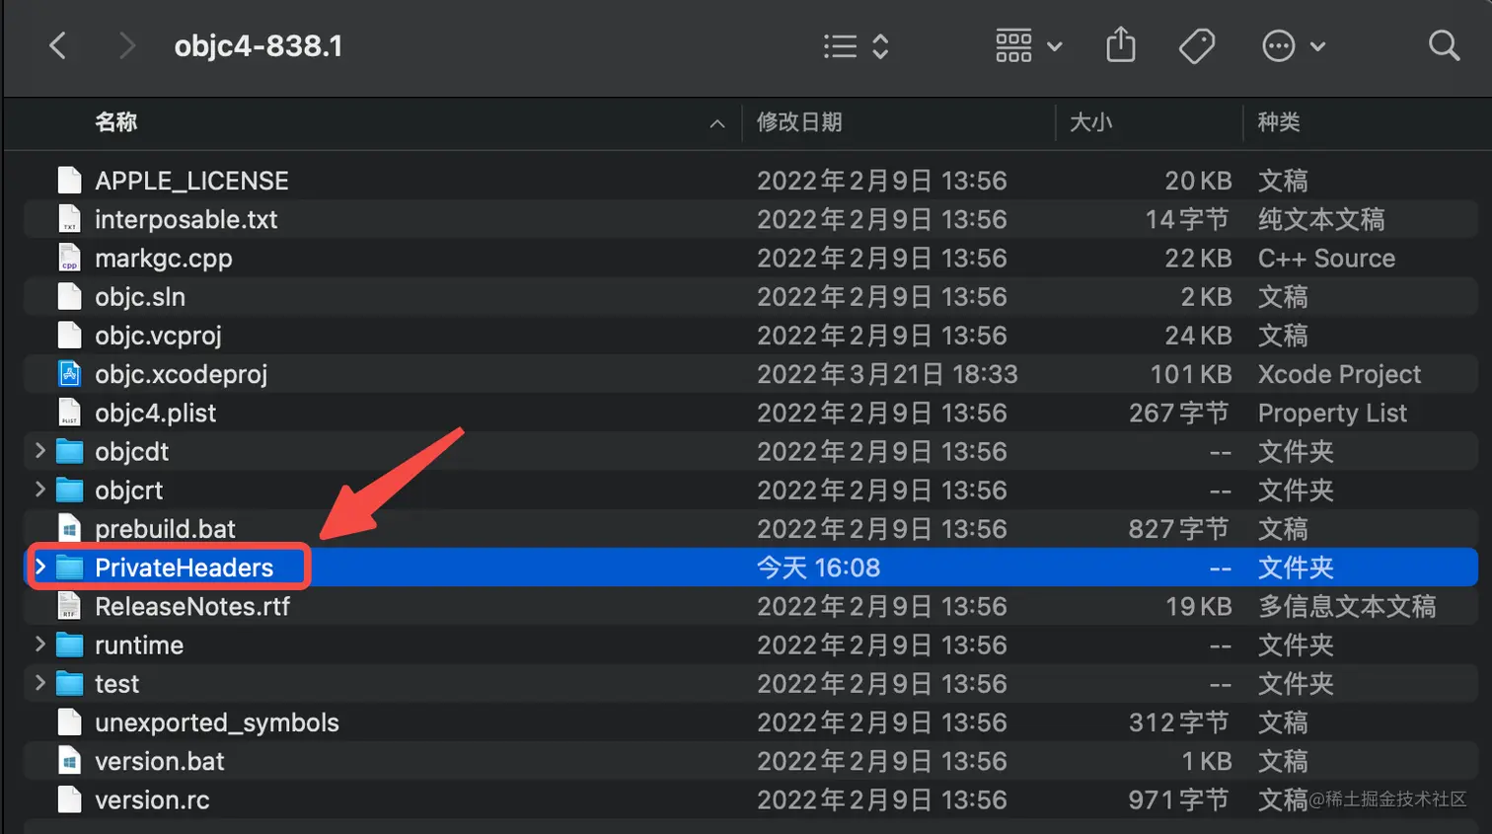Click the Edit Tags icon

click(x=1197, y=45)
